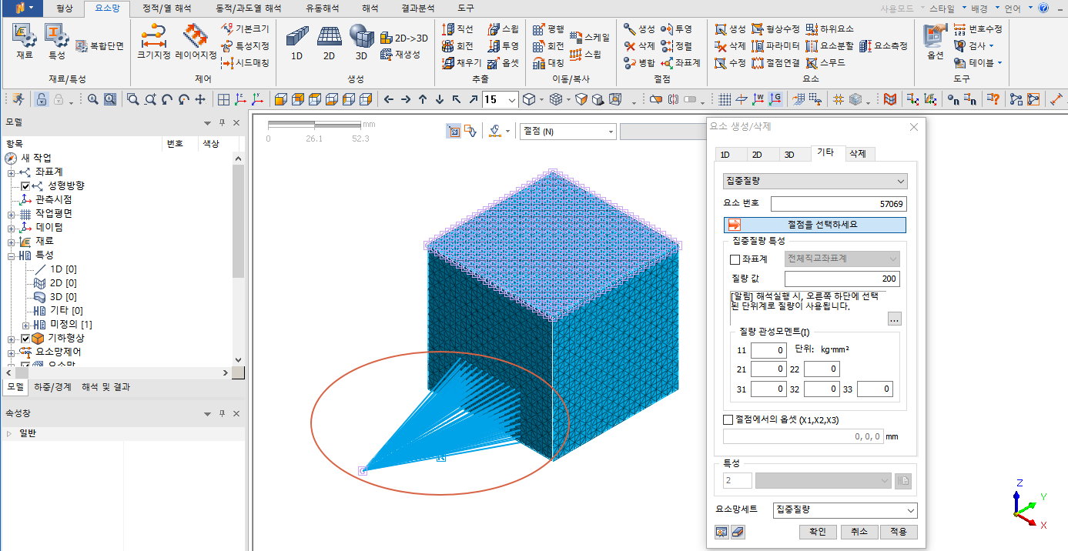Open the 절점 (N) selection filter dropdown
Image resolution: width=1068 pixels, height=551 pixels.
pos(568,132)
